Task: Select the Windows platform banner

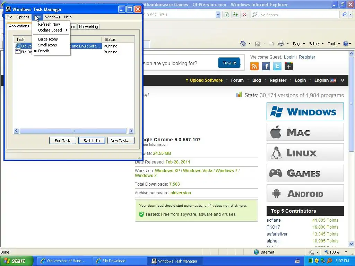Action: tap(305, 111)
